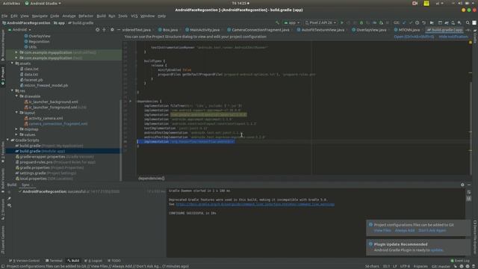Open the Pixel 2 API 28 device dropdown
478x269 pixels.
(x=320, y=22)
